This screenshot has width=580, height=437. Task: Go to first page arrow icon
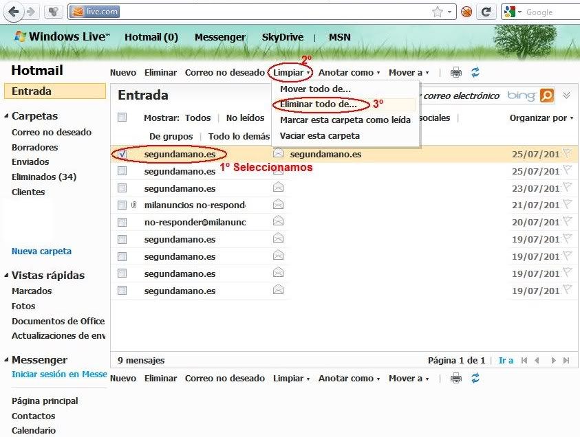pyautogui.click(x=524, y=360)
